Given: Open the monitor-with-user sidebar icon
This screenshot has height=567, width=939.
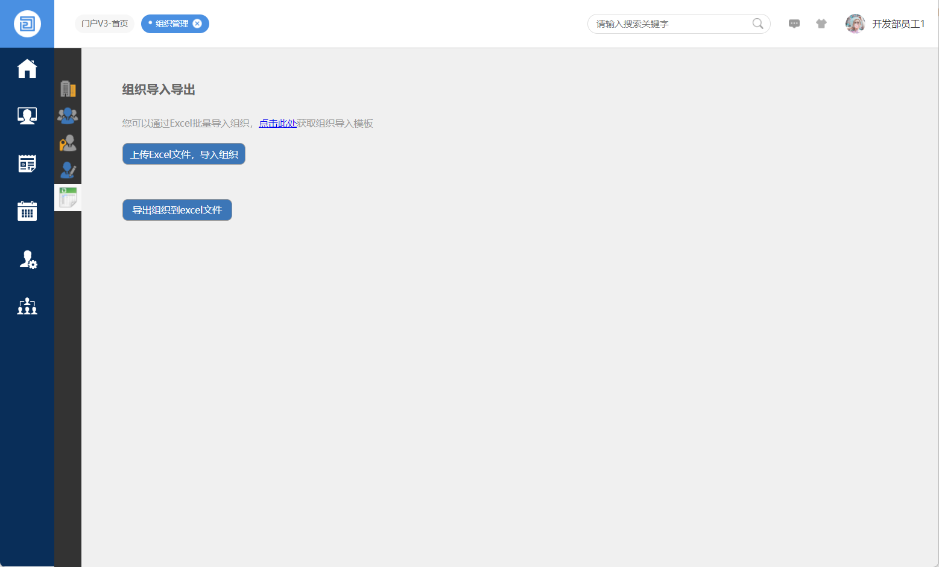Looking at the screenshot, I should [27, 116].
